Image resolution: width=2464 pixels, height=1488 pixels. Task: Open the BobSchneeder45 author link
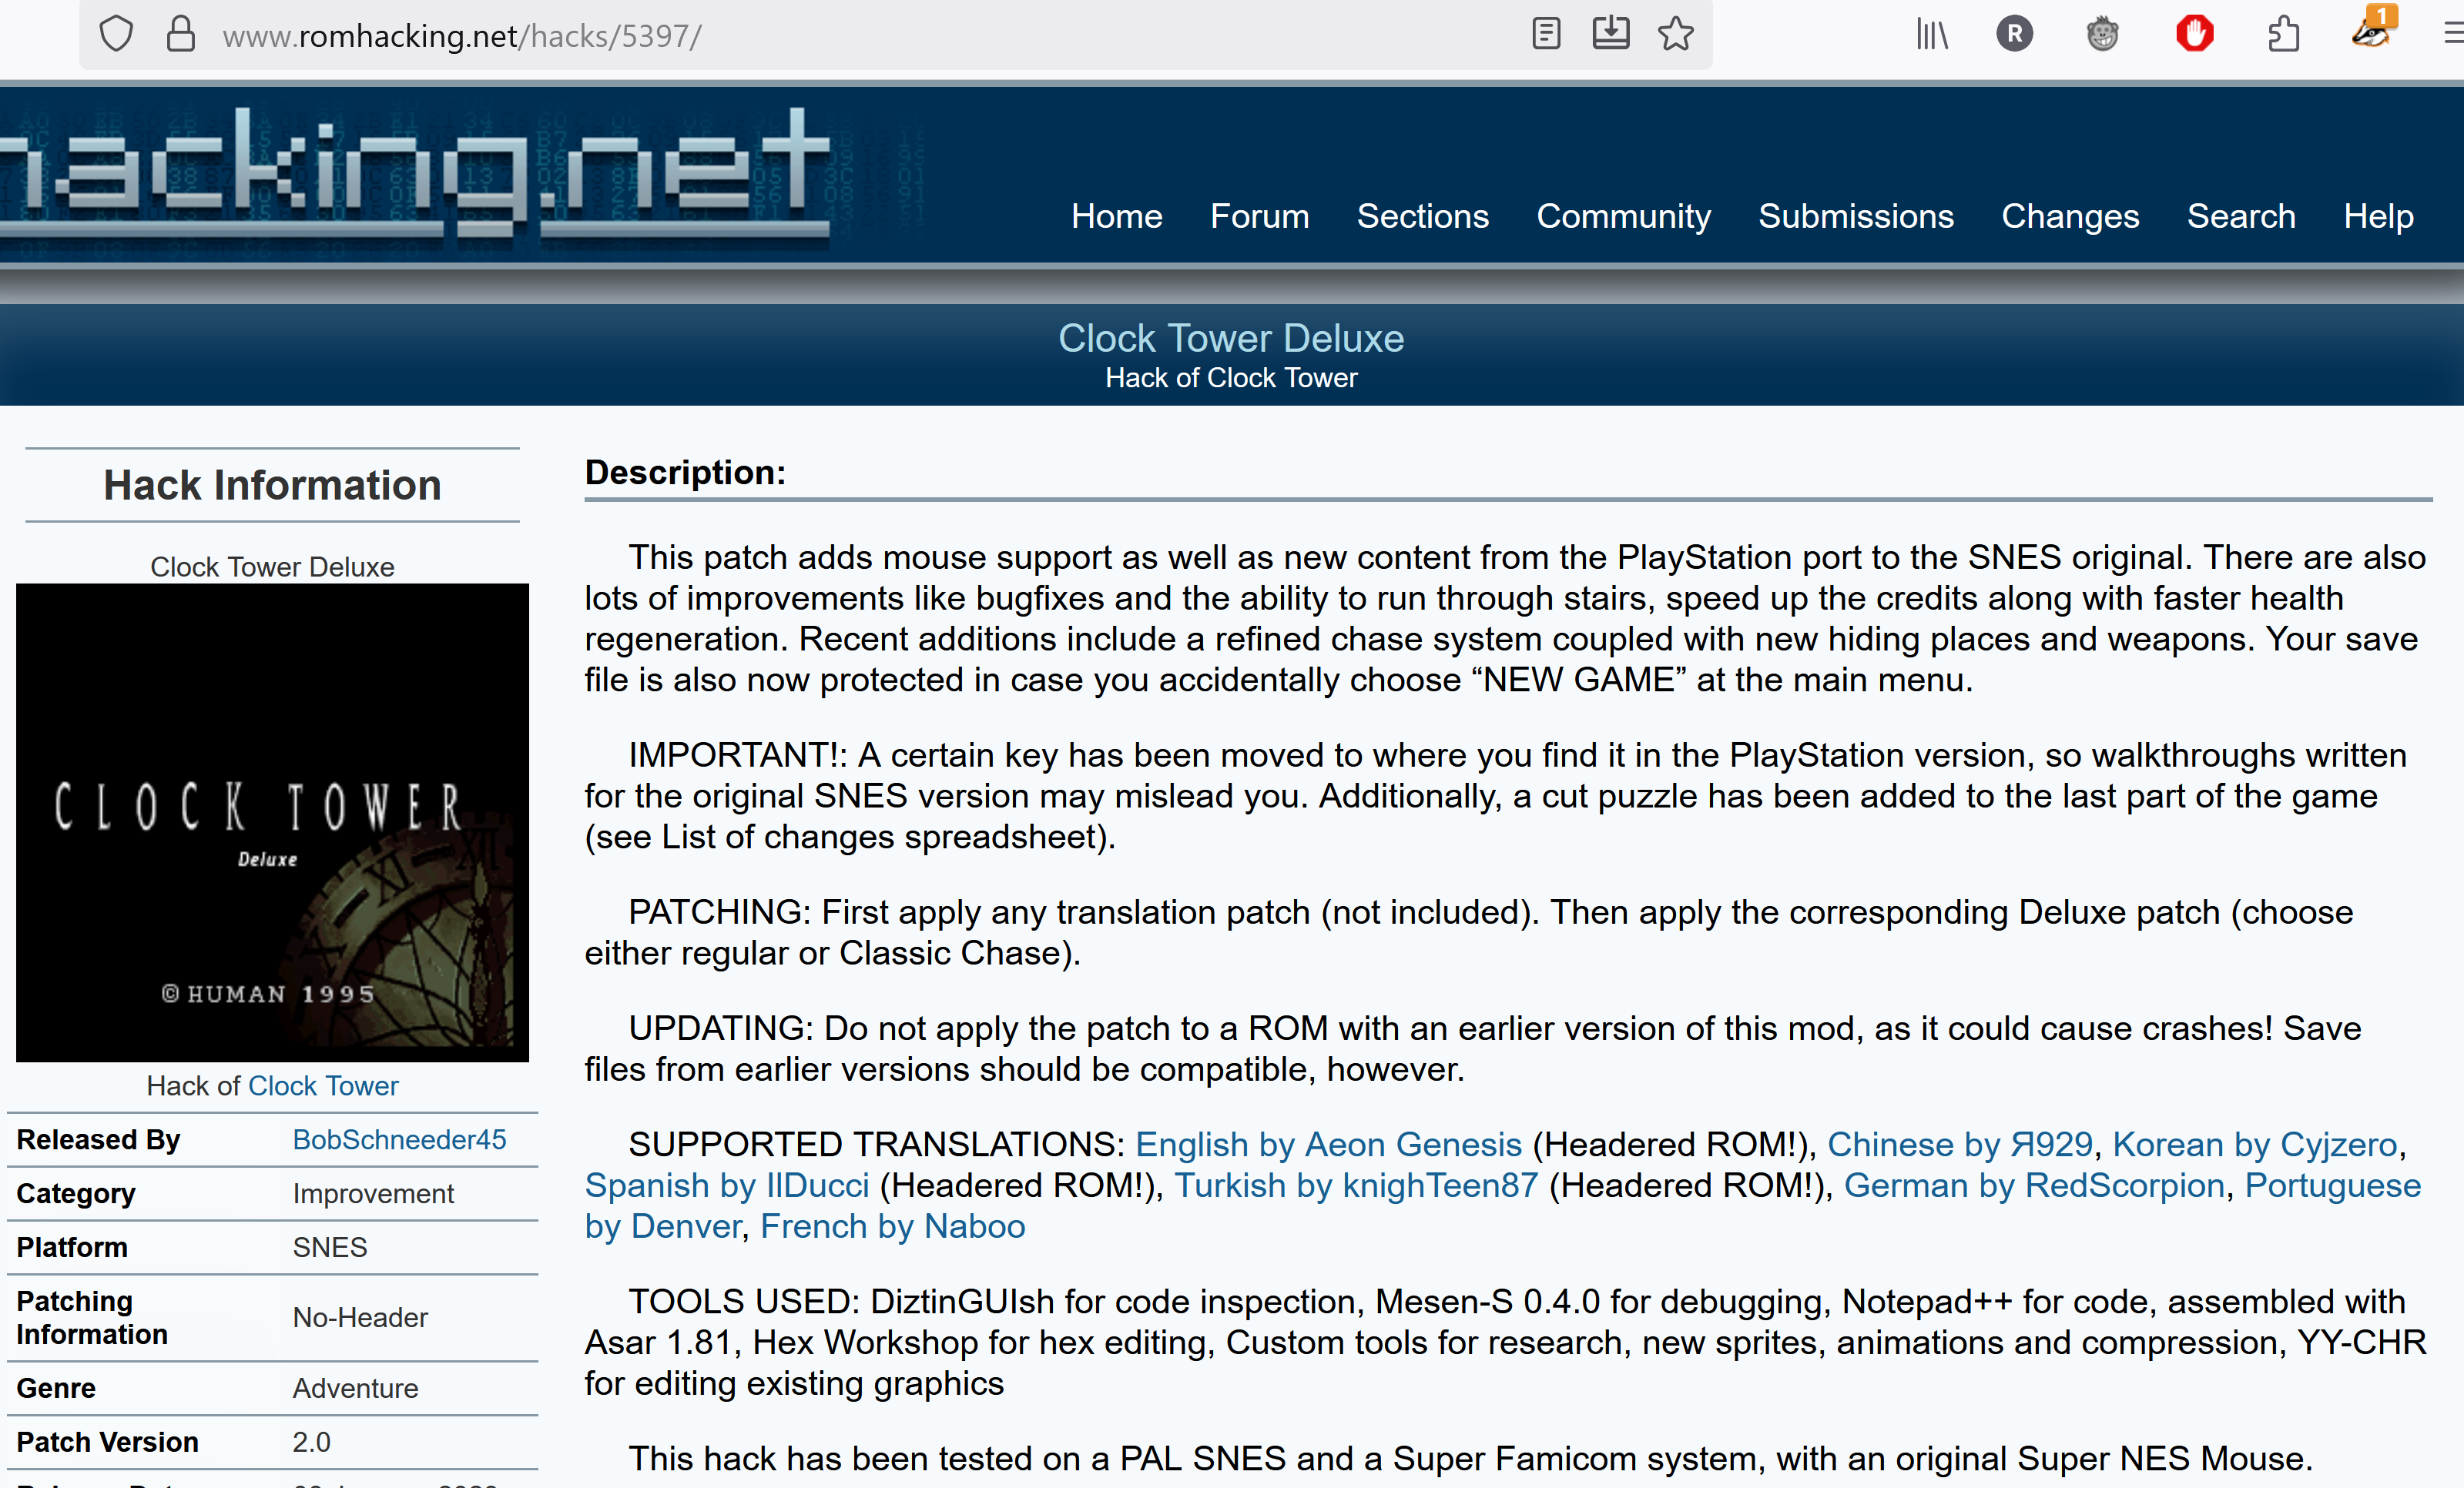point(399,1139)
